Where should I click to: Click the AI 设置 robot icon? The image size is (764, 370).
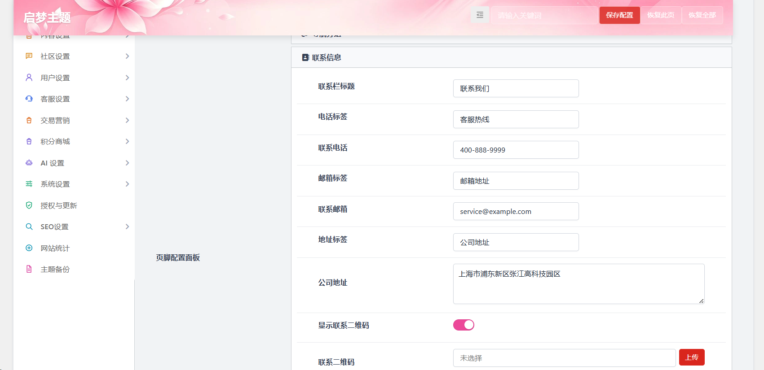[29, 163]
